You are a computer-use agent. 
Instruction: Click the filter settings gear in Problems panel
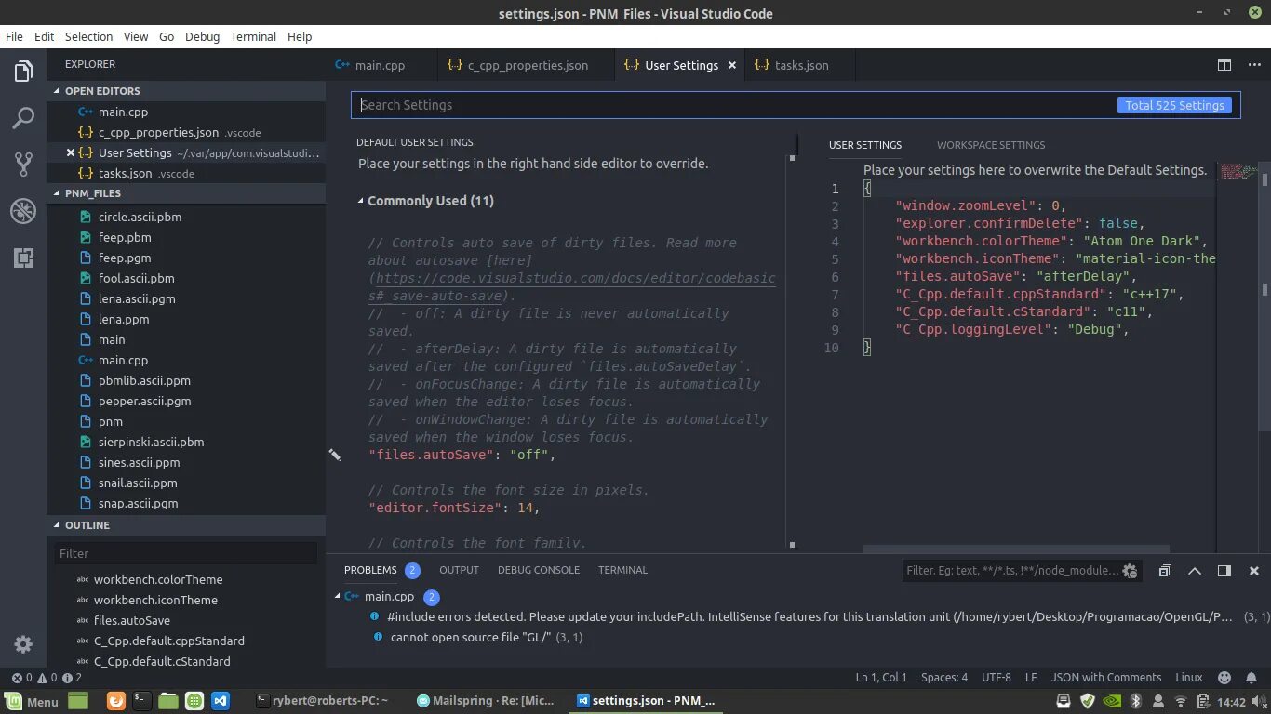pyautogui.click(x=1130, y=571)
